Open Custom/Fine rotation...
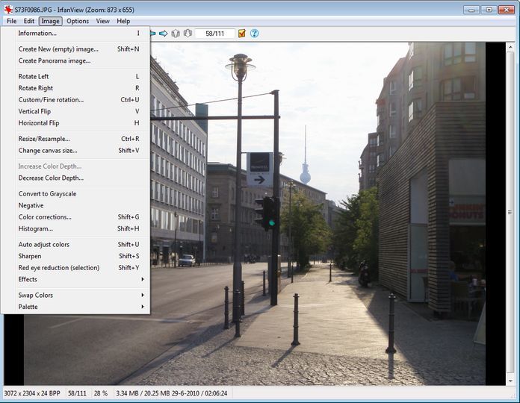The width and height of the screenshot is (520, 403). 79,100
